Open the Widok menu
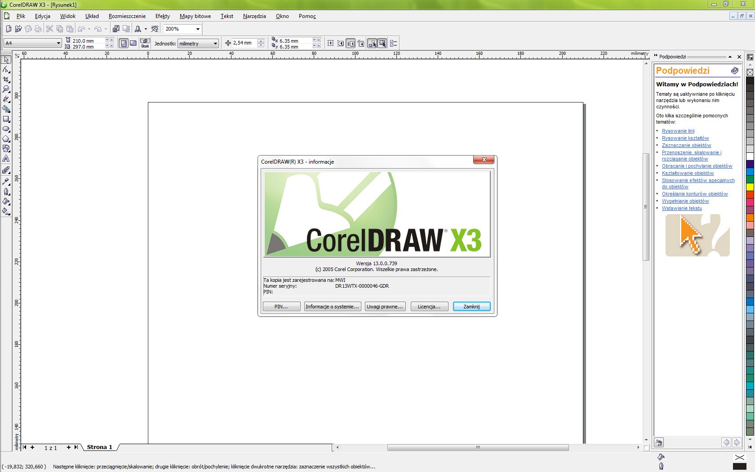Screen dimensions: 755x472 68,16
